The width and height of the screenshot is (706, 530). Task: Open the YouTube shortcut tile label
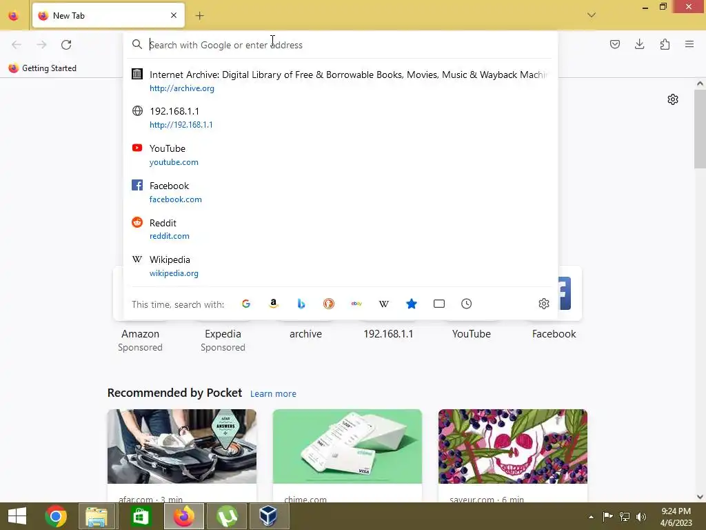pos(472,334)
